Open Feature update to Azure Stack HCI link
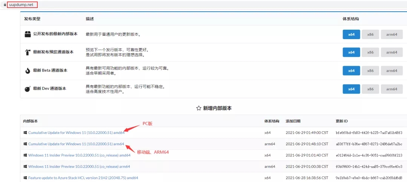The width and height of the screenshot is (407, 182). (x=83, y=178)
